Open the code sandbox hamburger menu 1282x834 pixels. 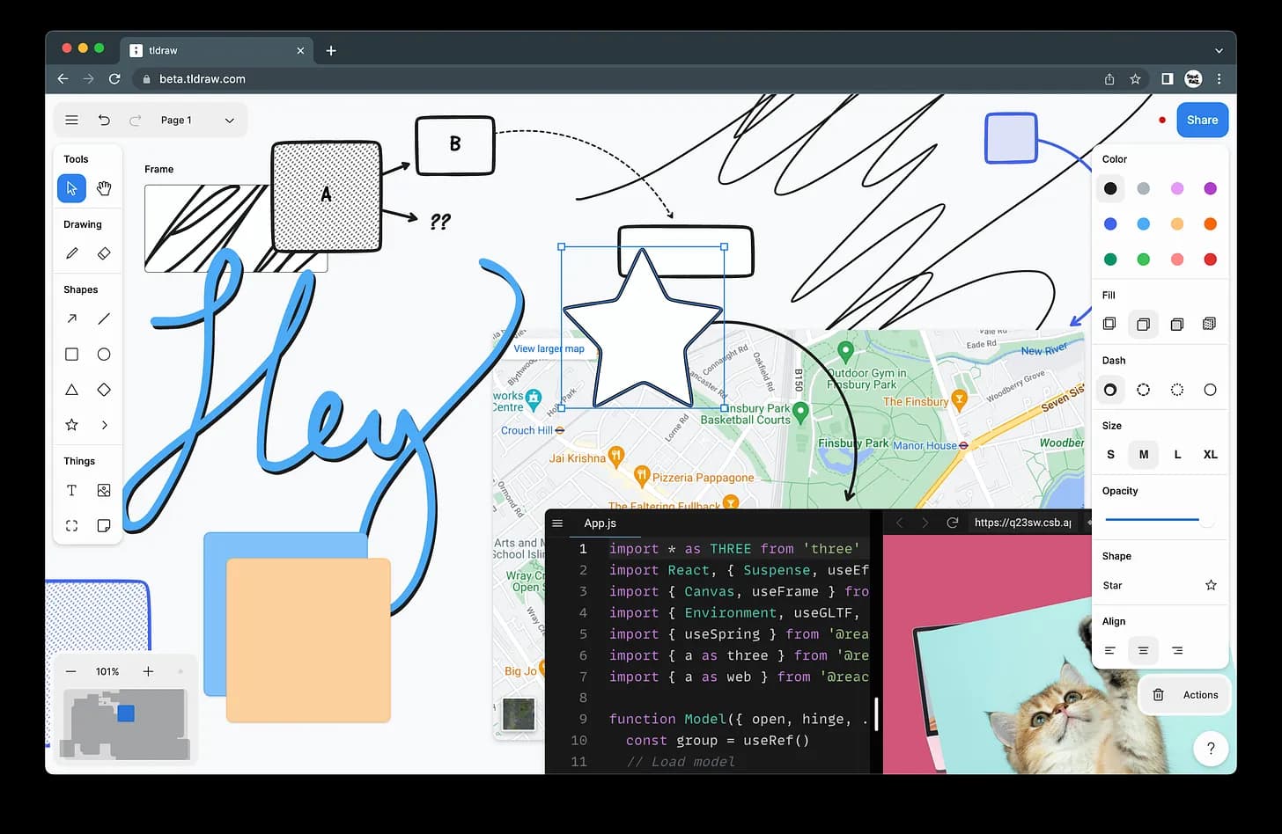[x=556, y=523]
